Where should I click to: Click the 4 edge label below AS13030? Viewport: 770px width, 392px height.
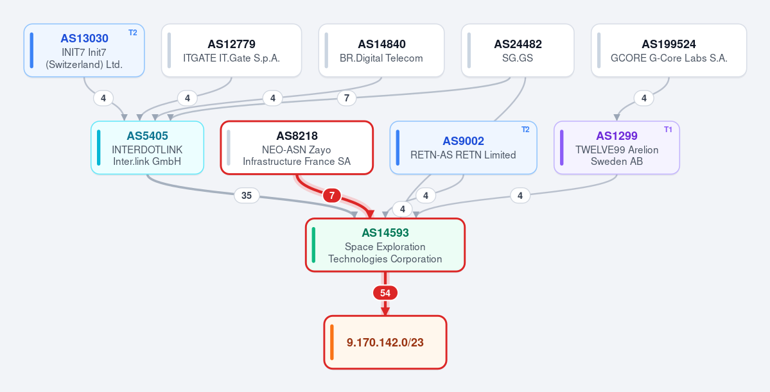(x=103, y=98)
